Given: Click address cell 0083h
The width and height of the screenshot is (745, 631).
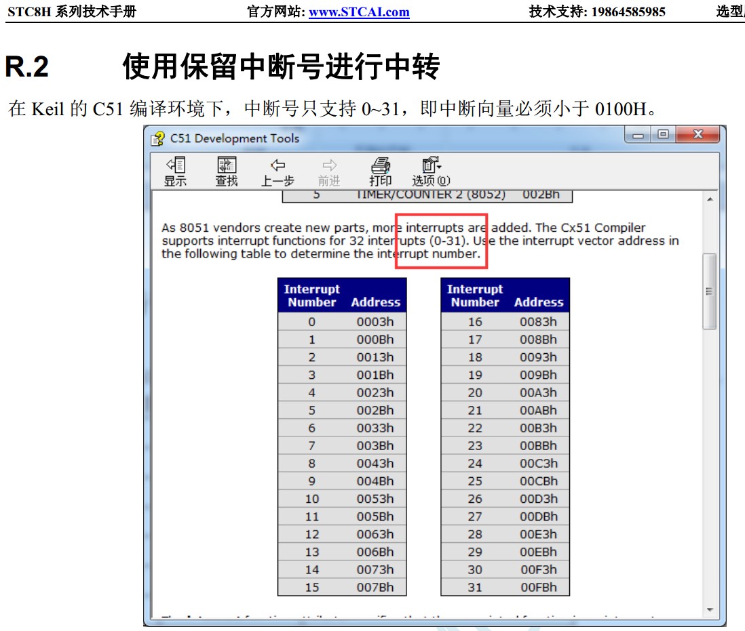Looking at the screenshot, I should (538, 322).
